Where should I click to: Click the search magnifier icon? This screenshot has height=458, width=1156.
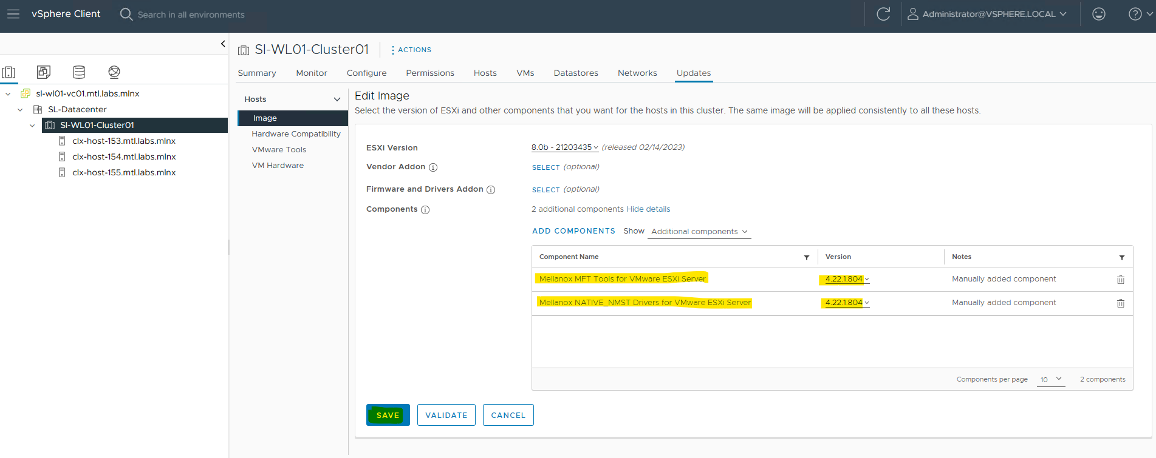coord(126,14)
